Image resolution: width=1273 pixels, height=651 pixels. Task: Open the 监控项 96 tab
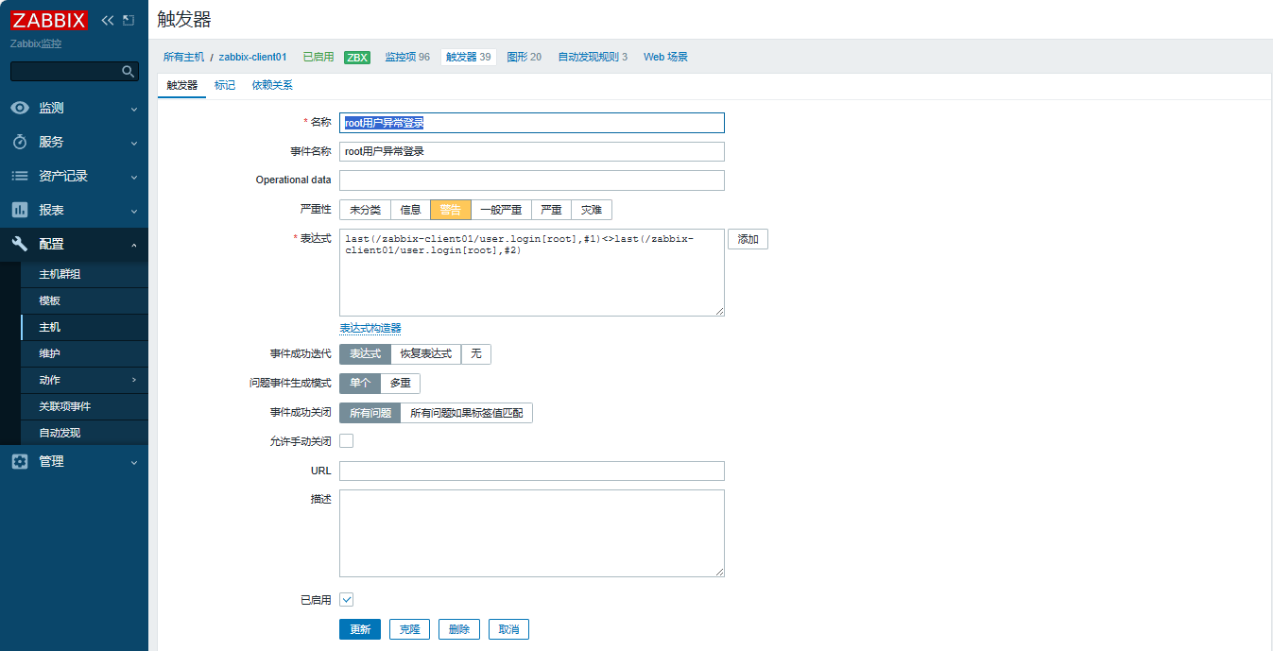click(x=406, y=57)
